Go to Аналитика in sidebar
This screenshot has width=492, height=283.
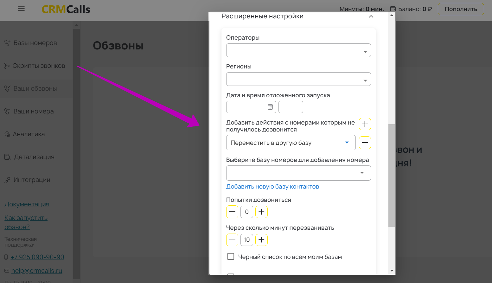coord(29,134)
